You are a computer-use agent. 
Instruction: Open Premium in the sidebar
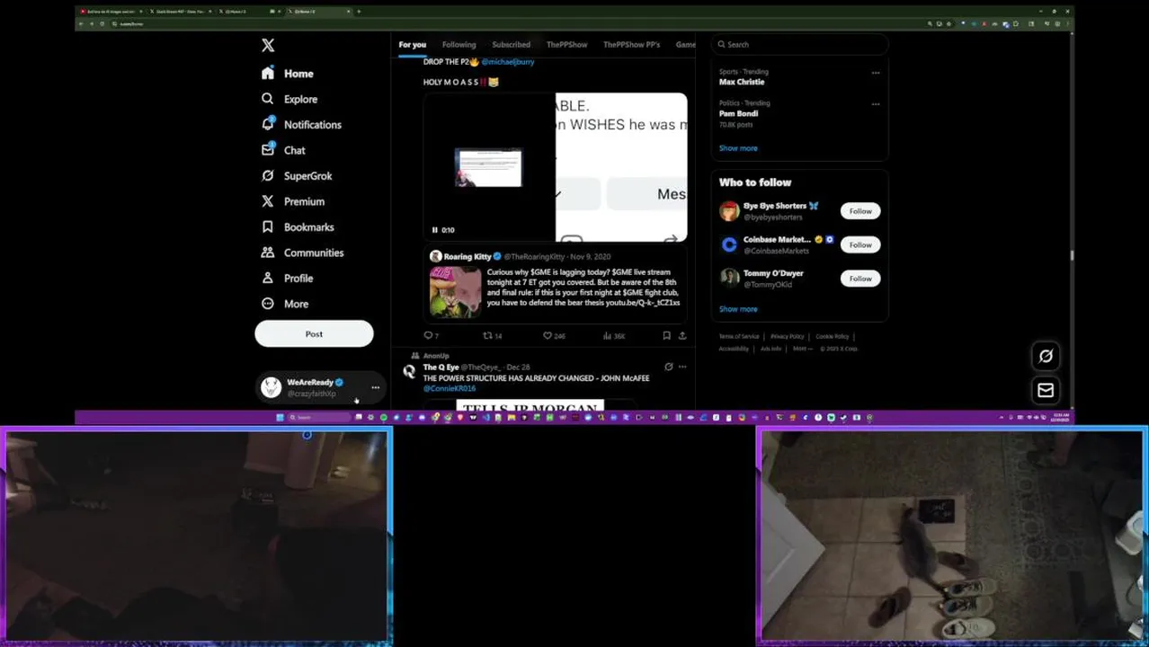tap(293, 201)
